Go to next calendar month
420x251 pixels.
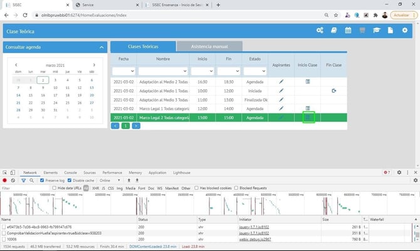[x=94, y=64]
